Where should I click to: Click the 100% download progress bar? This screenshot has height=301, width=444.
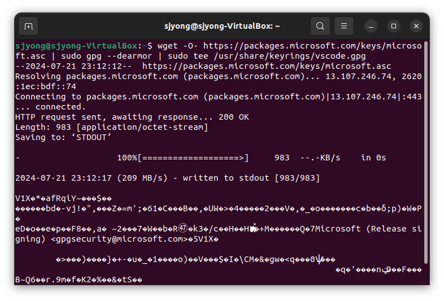(x=183, y=158)
